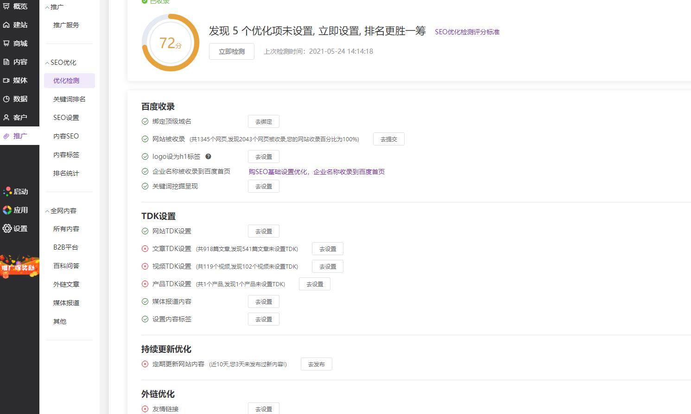The image size is (691, 414).
Task: Collapse the 推广 navigation section
Action: tap(54, 6)
